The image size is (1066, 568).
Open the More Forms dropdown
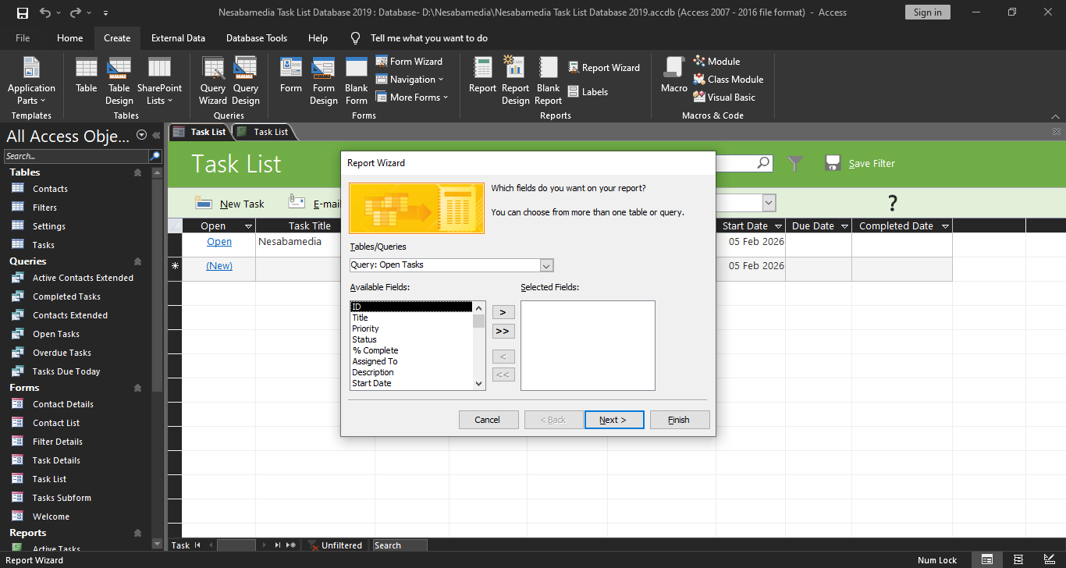(412, 98)
